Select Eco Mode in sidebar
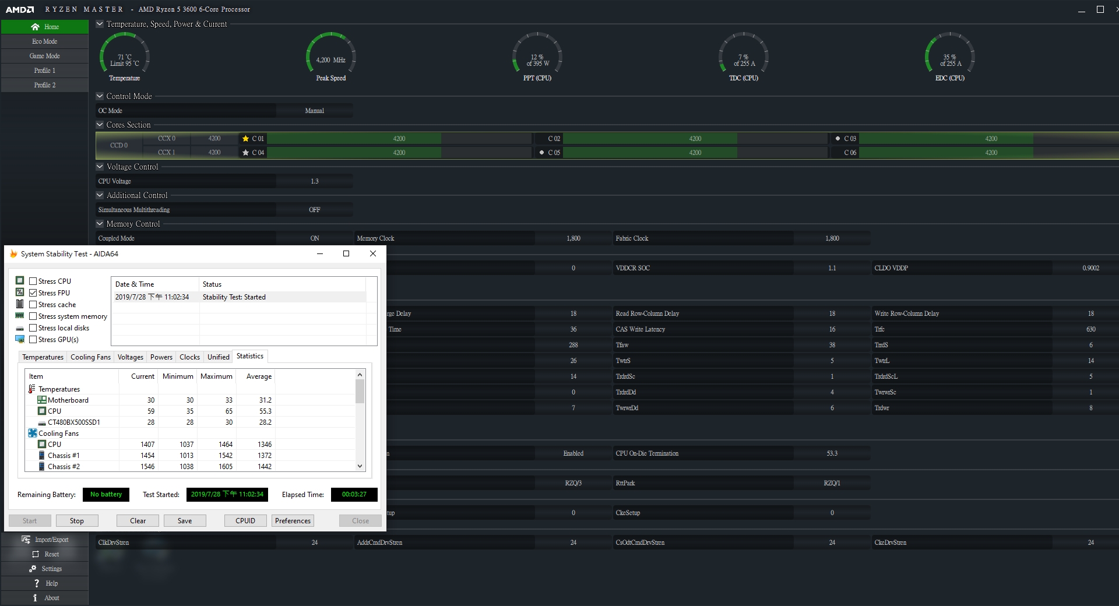Screen dimensions: 1119x606 tap(44, 41)
